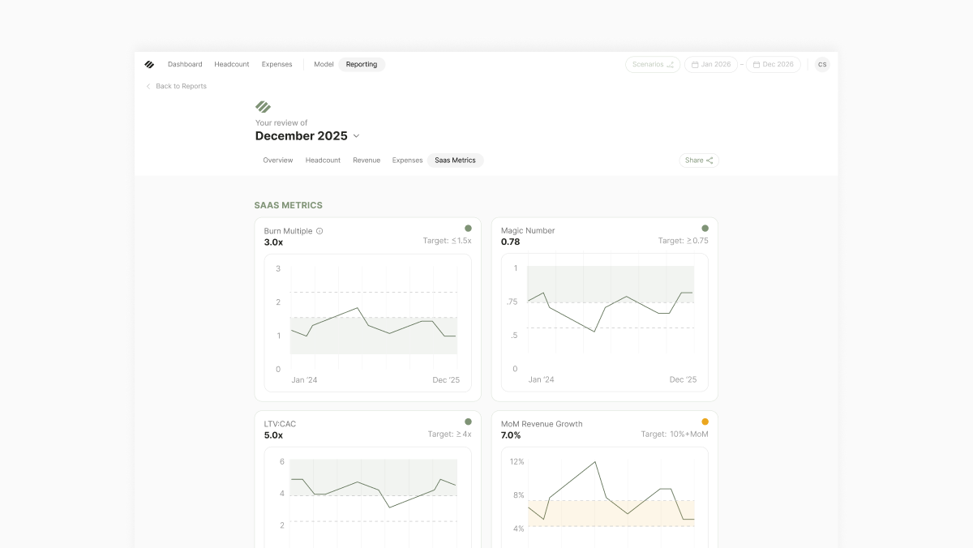
Task: Click the Magic Number card title
Action: point(528,230)
